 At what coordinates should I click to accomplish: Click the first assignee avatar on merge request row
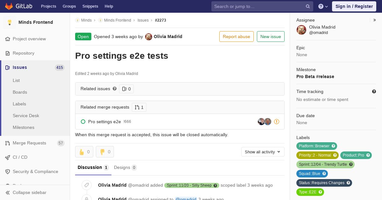click(261, 122)
